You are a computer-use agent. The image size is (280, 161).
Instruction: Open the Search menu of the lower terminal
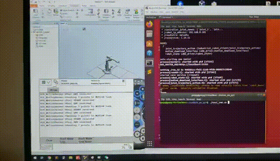pos(181,99)
